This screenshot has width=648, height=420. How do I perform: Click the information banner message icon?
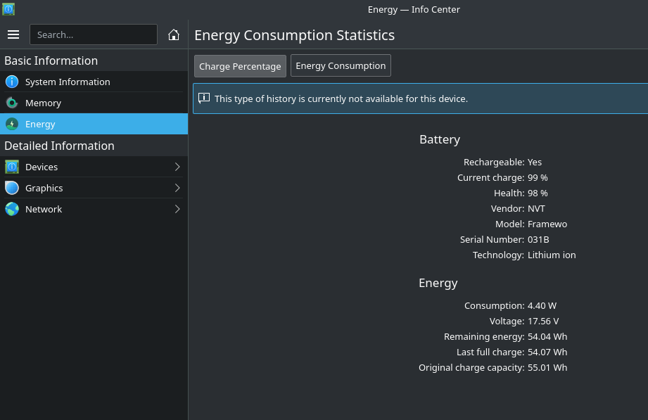(204, 98)
